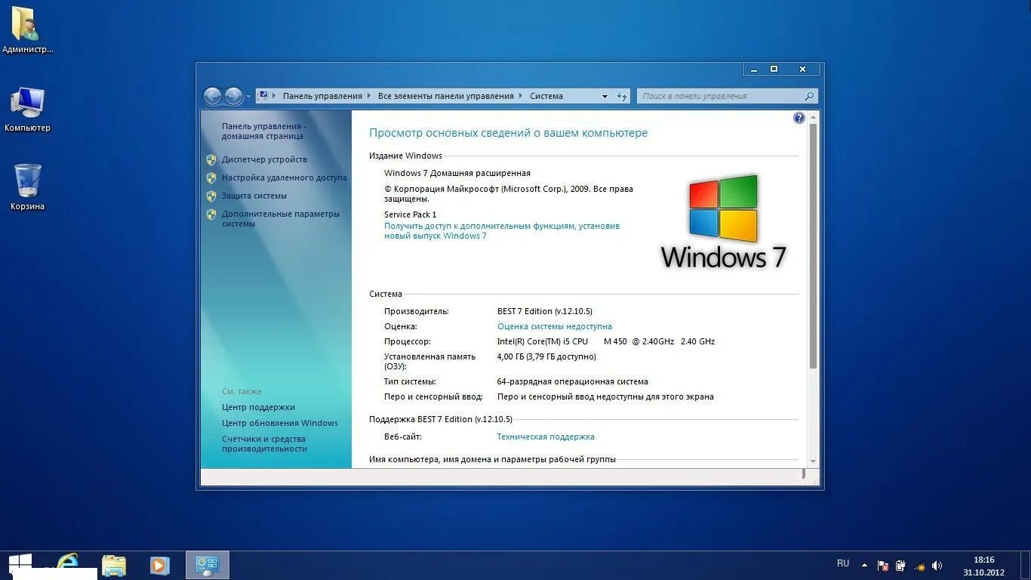Open address bar history dropdown
The image size is (1031, 580).
pos(605,96)
